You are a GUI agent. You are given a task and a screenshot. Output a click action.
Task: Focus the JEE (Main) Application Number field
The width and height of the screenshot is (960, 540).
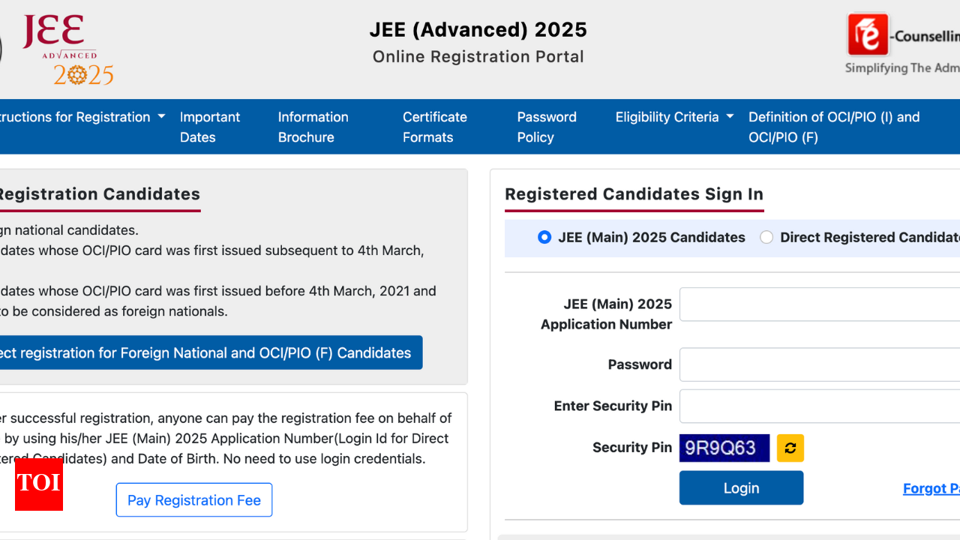click(819, 304)
